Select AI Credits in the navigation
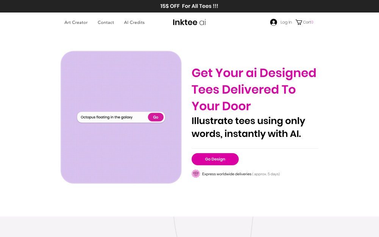This screenshot has width=379, height=237. (134, 22)
